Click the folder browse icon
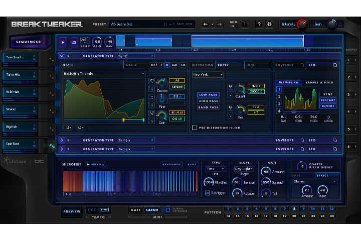The width and height of the screenshot is (361, 241). click(74, 42)
